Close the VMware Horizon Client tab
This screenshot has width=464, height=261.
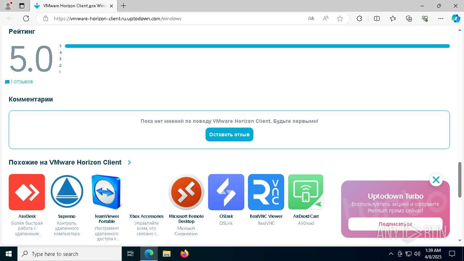(111, 6)
